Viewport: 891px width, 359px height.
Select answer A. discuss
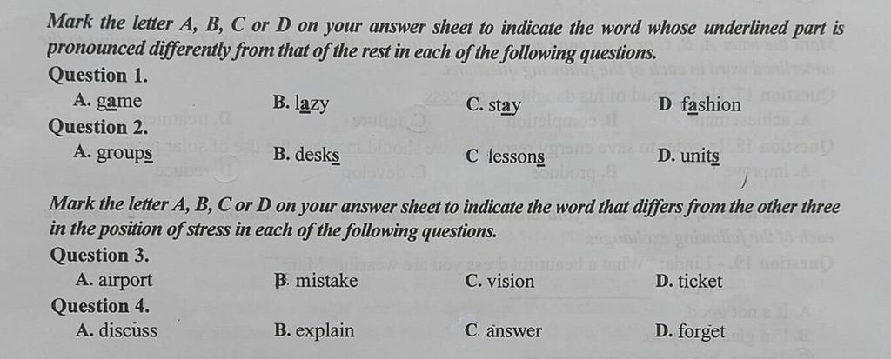[117, 330]
